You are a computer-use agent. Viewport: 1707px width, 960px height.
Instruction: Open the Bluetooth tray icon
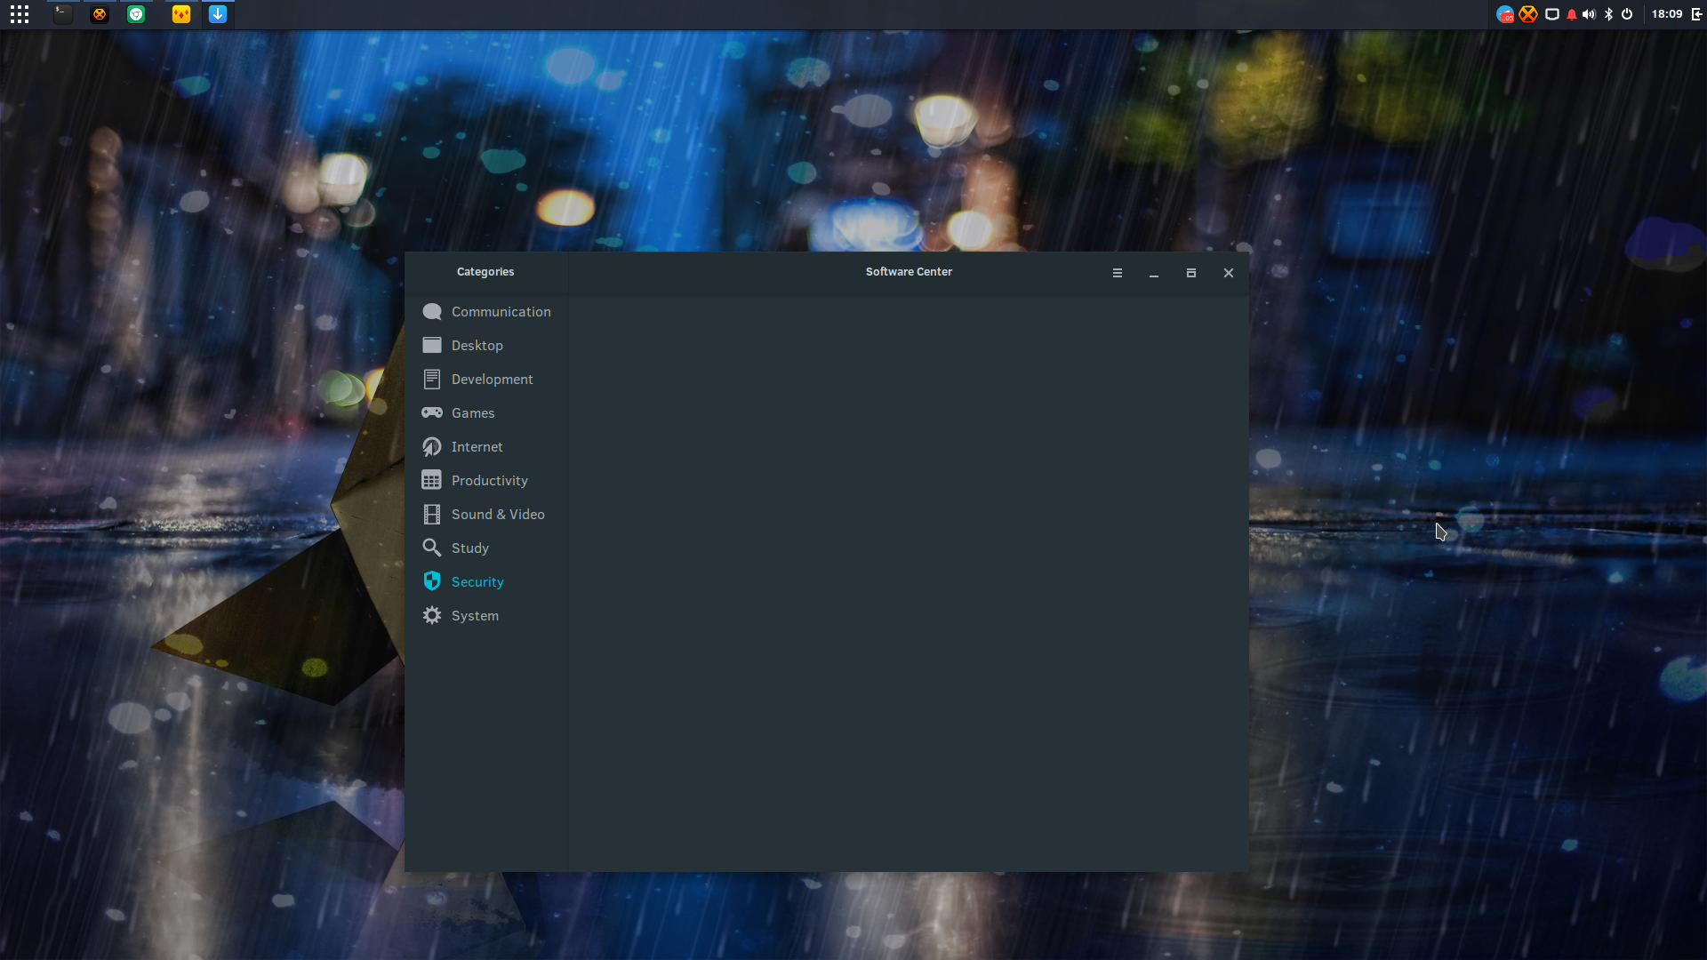point(1608,14)
